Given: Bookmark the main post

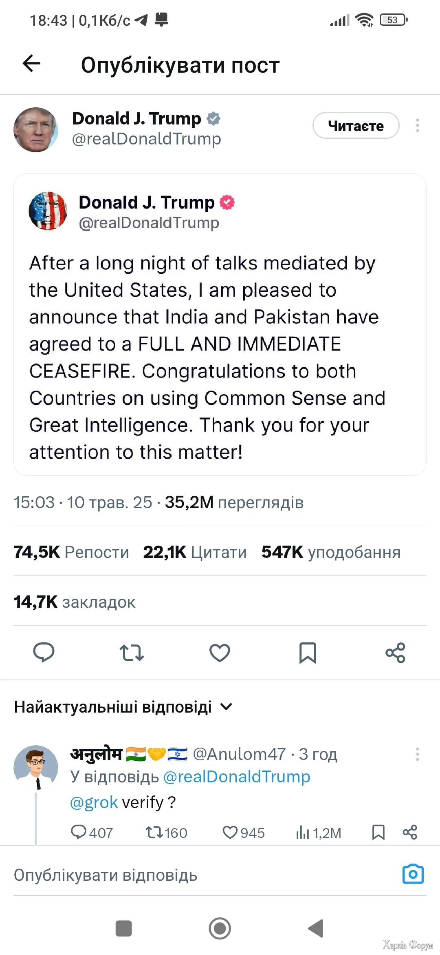Looking at the screenshot, I should pyautogui.click(x=308, y=653).
